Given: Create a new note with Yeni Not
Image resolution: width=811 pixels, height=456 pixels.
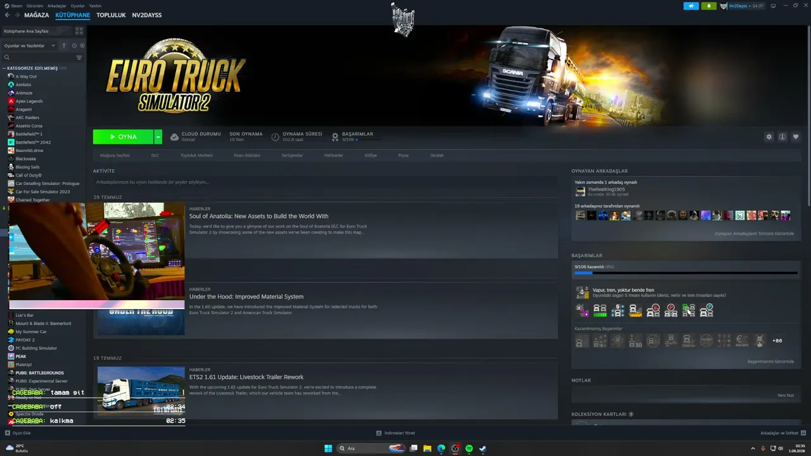Looking at the screenshot, I should tap(786, 395).
